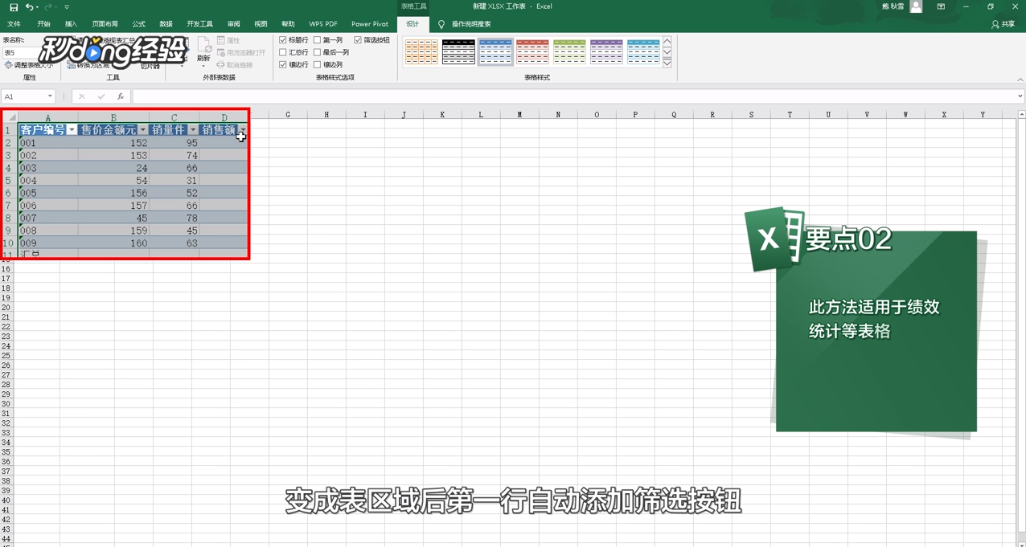Open the 帮助 (Help) tab
Viewport: 1026px width, 547px height.
coord(288,24)
